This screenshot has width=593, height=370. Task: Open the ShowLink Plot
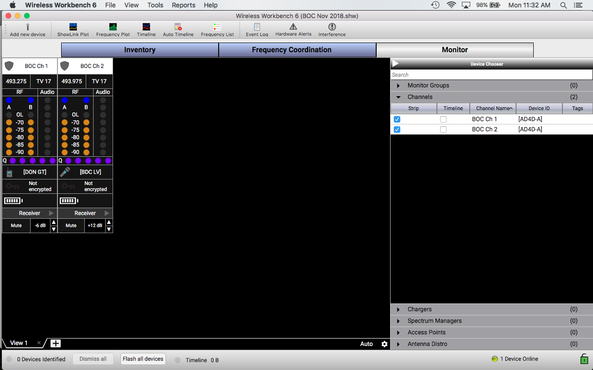(73, 30)
